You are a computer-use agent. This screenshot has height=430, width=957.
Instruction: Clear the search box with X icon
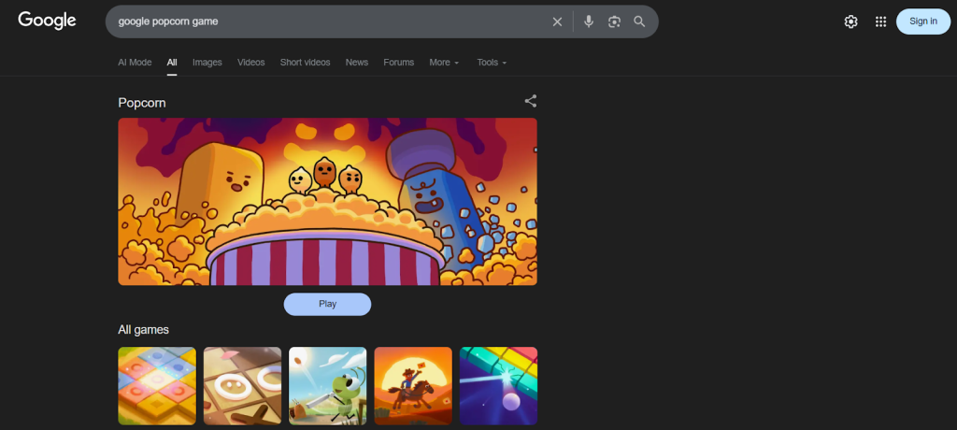pos(557,21)
